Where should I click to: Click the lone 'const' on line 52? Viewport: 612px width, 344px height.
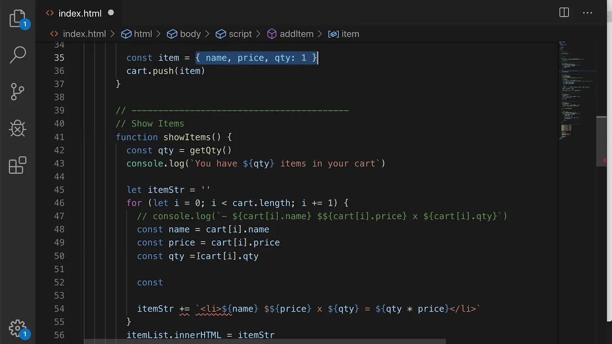pos(150,282)
